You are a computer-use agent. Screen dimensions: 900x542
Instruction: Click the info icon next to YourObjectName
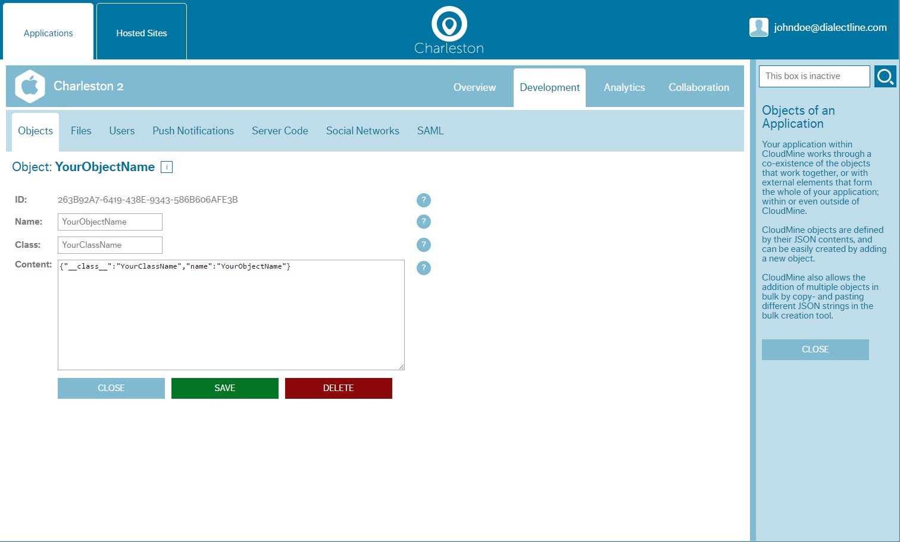167,167
